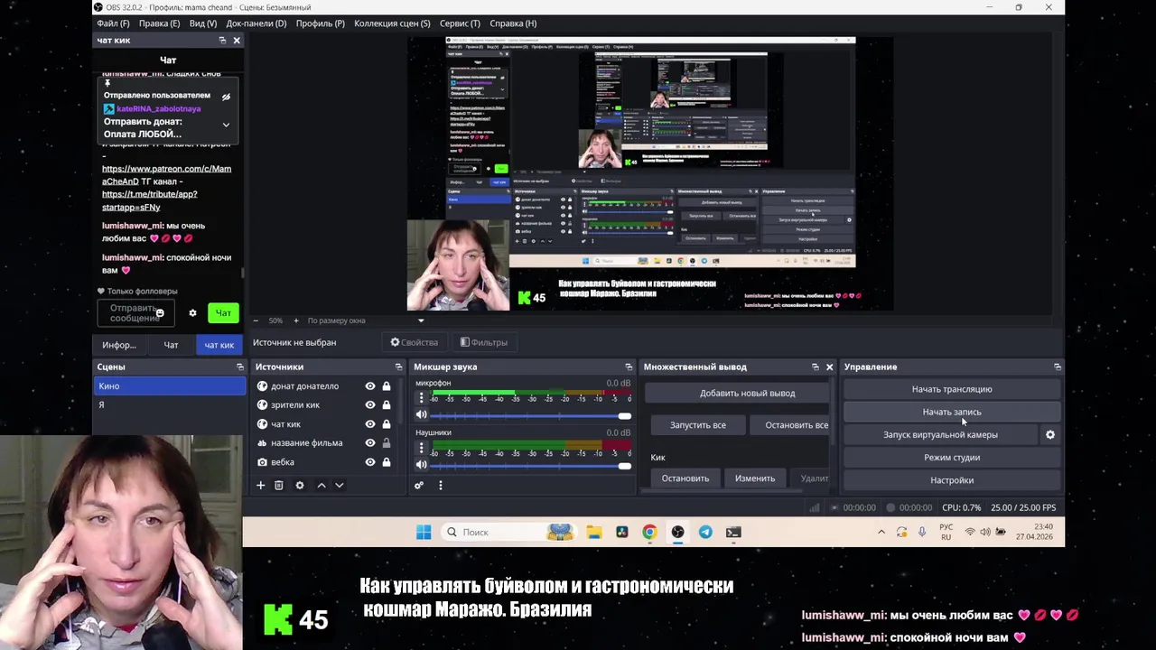Undock the Множественный вывод panel
The height and width of the screenshot is (650, 1156).
[x=816, y=367]
